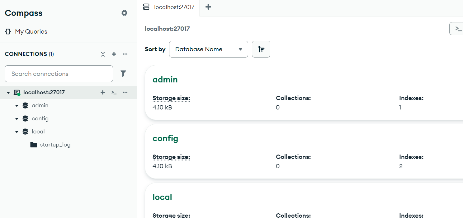463x218 pixels.
Task: Open startup_log collection
Action: tap(55, 145)
